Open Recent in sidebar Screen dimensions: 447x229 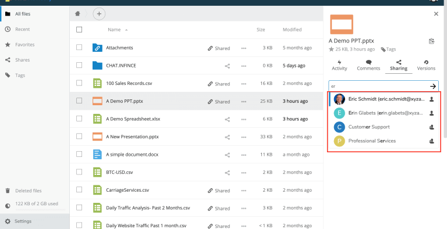(x=35, y=29)
